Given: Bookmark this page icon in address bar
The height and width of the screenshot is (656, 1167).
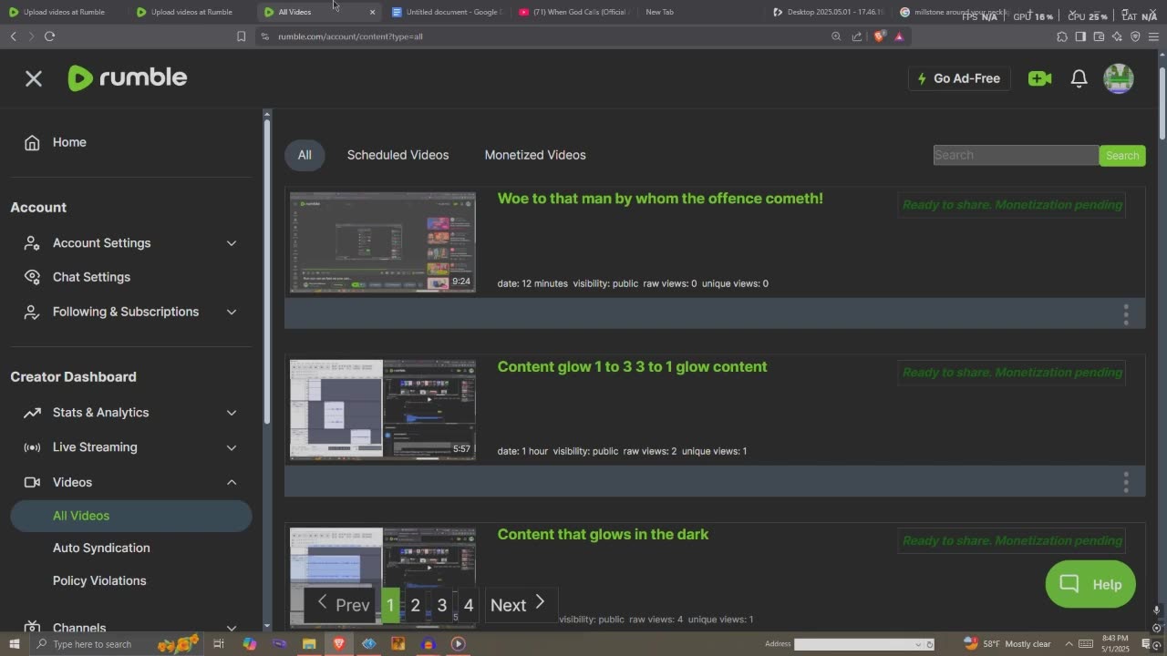Looking at the screenshot, I should point(241,36).
